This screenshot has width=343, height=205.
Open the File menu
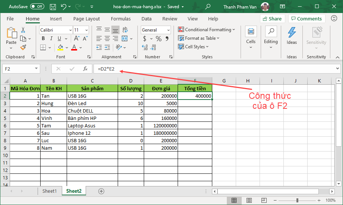(x=10, y=19)
